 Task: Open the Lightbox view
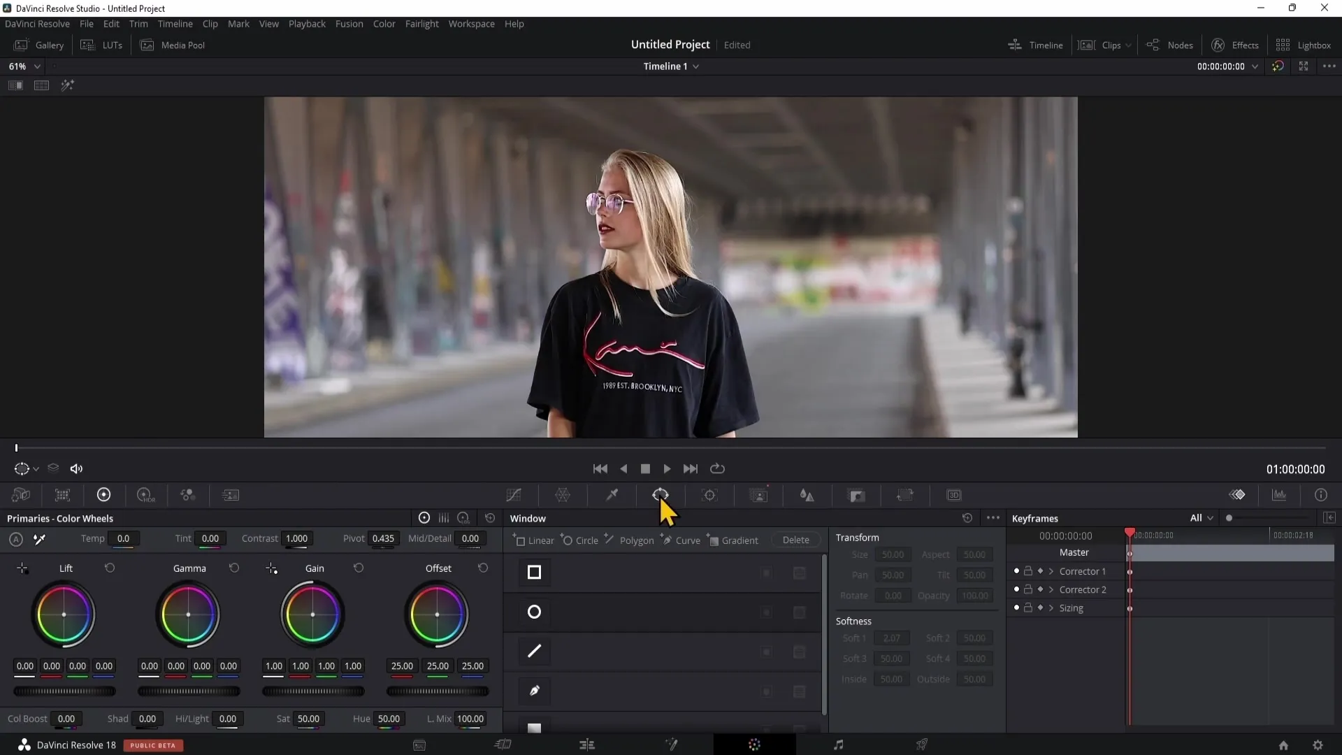[1303, 45]
